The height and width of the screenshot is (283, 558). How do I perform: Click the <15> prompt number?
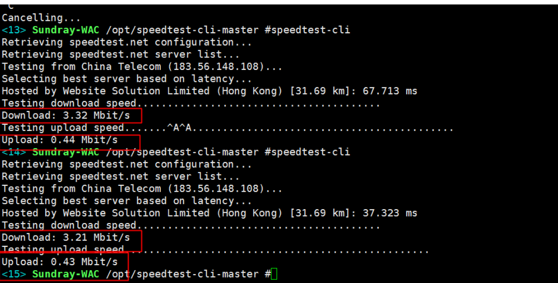tap(14, 274)
